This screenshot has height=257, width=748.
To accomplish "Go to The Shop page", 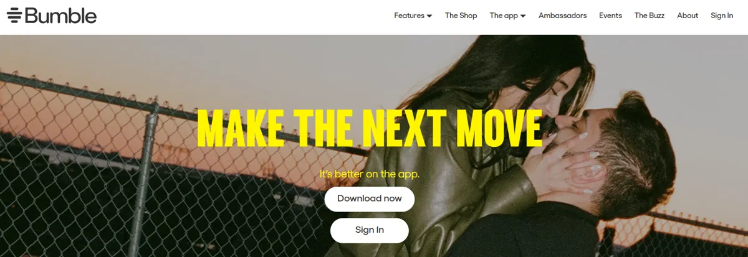I will tap(461, 16).
